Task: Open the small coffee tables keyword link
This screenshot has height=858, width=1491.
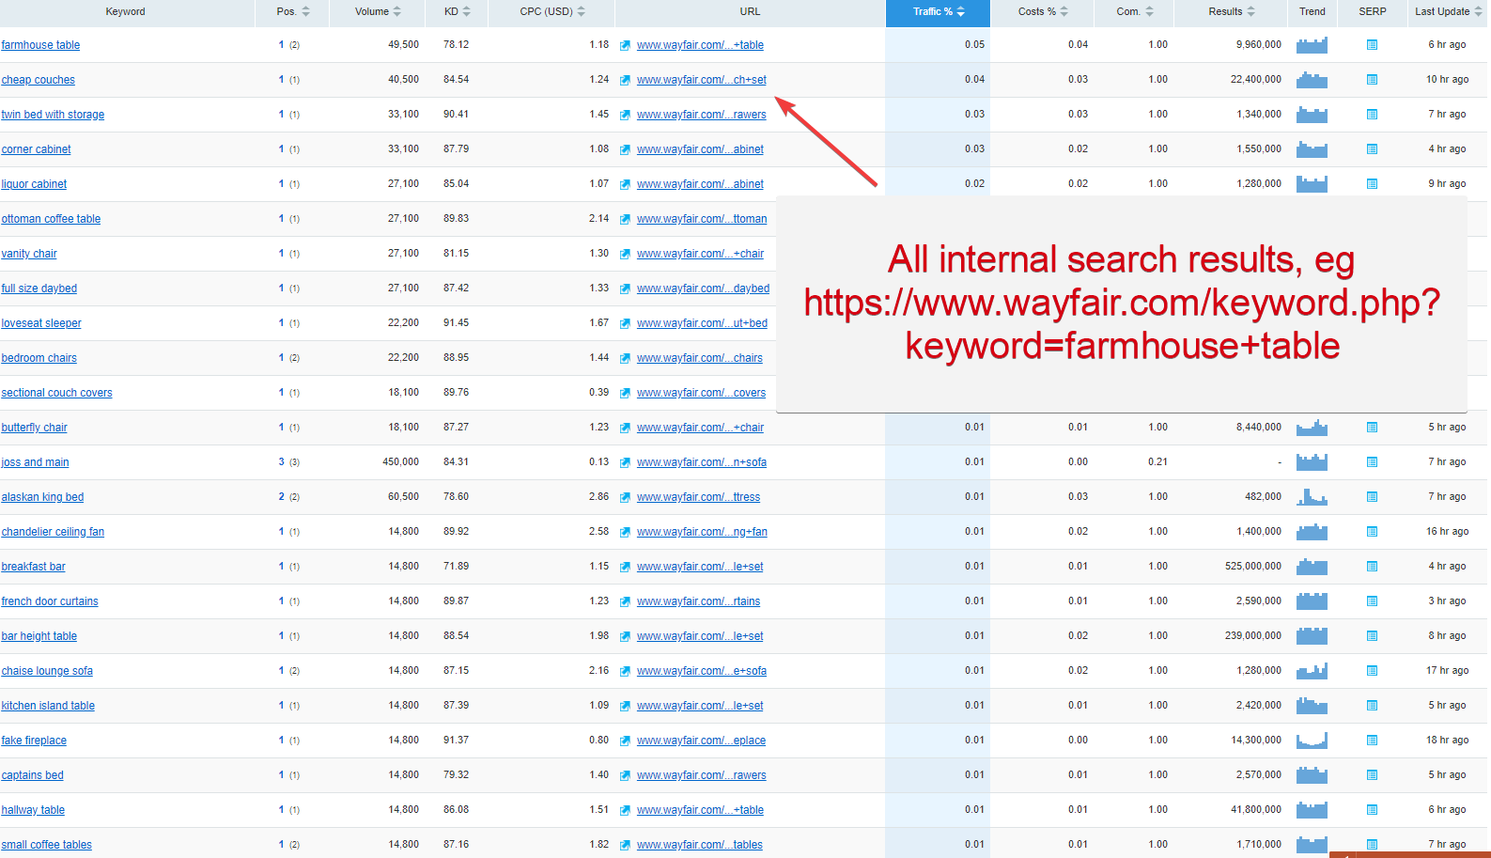Action: click(x=47, y=845)
